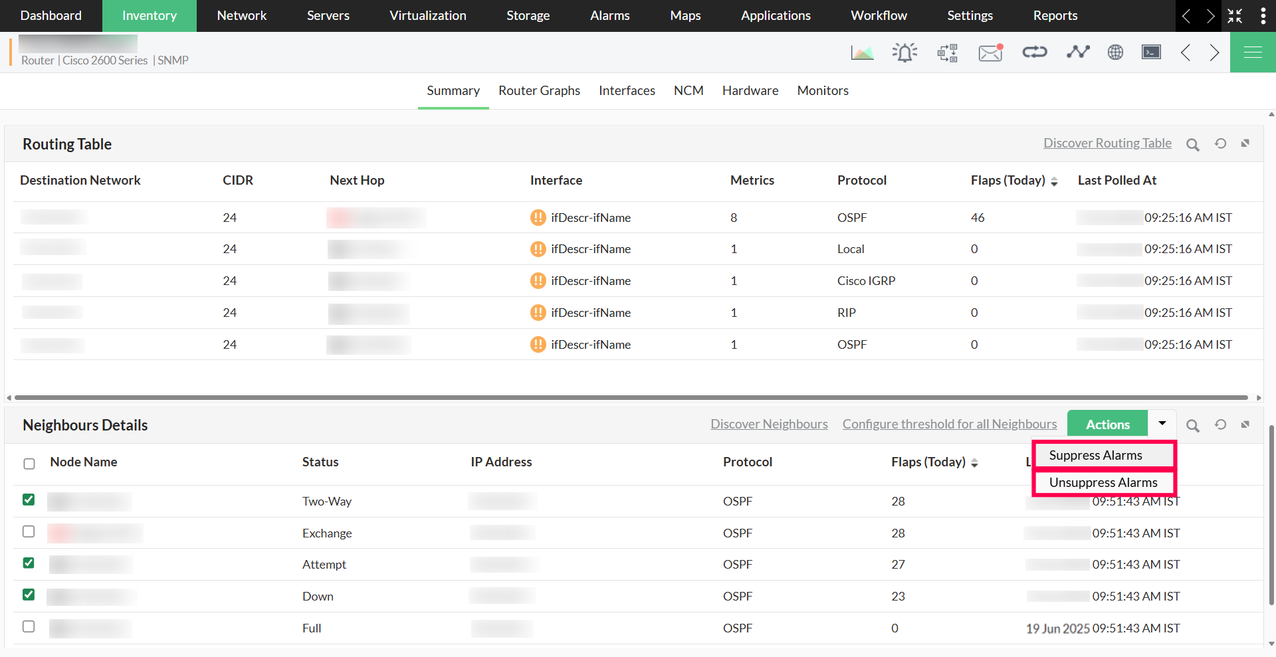Viewport: 1276px width, 657px height.
Task: Click the flaps value 46 in Routing Table
Action: (978, 217)
